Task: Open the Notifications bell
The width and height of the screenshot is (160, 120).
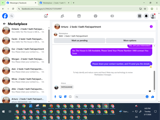Action: (x=146, y=16)
